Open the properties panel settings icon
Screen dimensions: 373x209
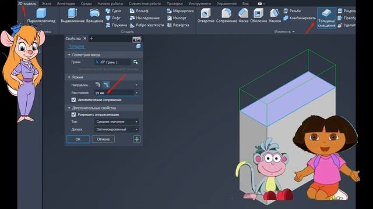pos(136,39)
